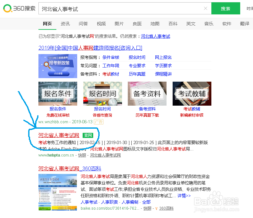253x218 pixels.
Task: Click the 360百科 website screenshot thumbnail
Action: 58,192
